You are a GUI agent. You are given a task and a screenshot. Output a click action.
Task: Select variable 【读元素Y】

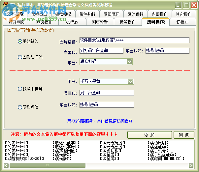62,158
